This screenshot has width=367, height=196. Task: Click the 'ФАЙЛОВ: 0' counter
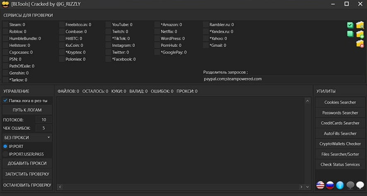68,91
